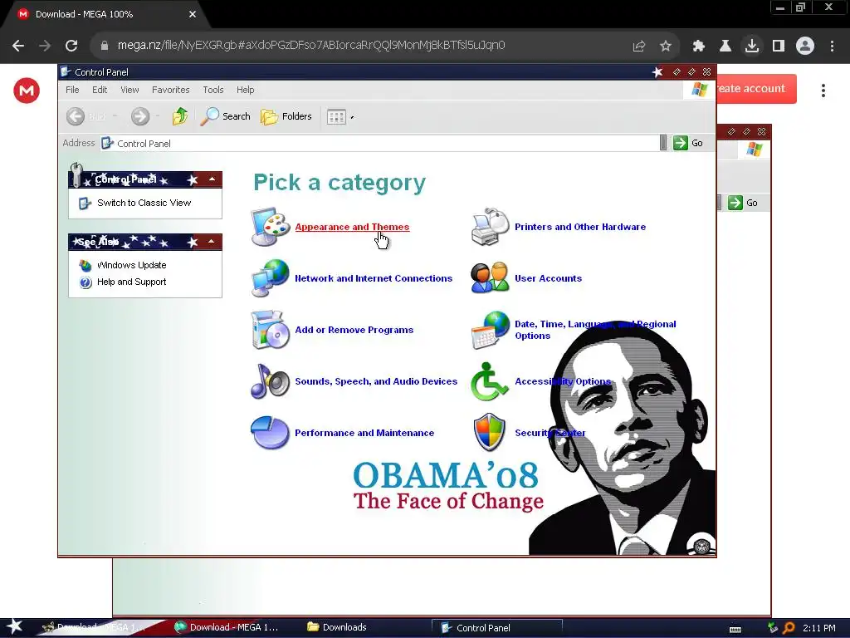
Task: Click the Date, Time, Language calendar icon
Action: pos(491,329)
